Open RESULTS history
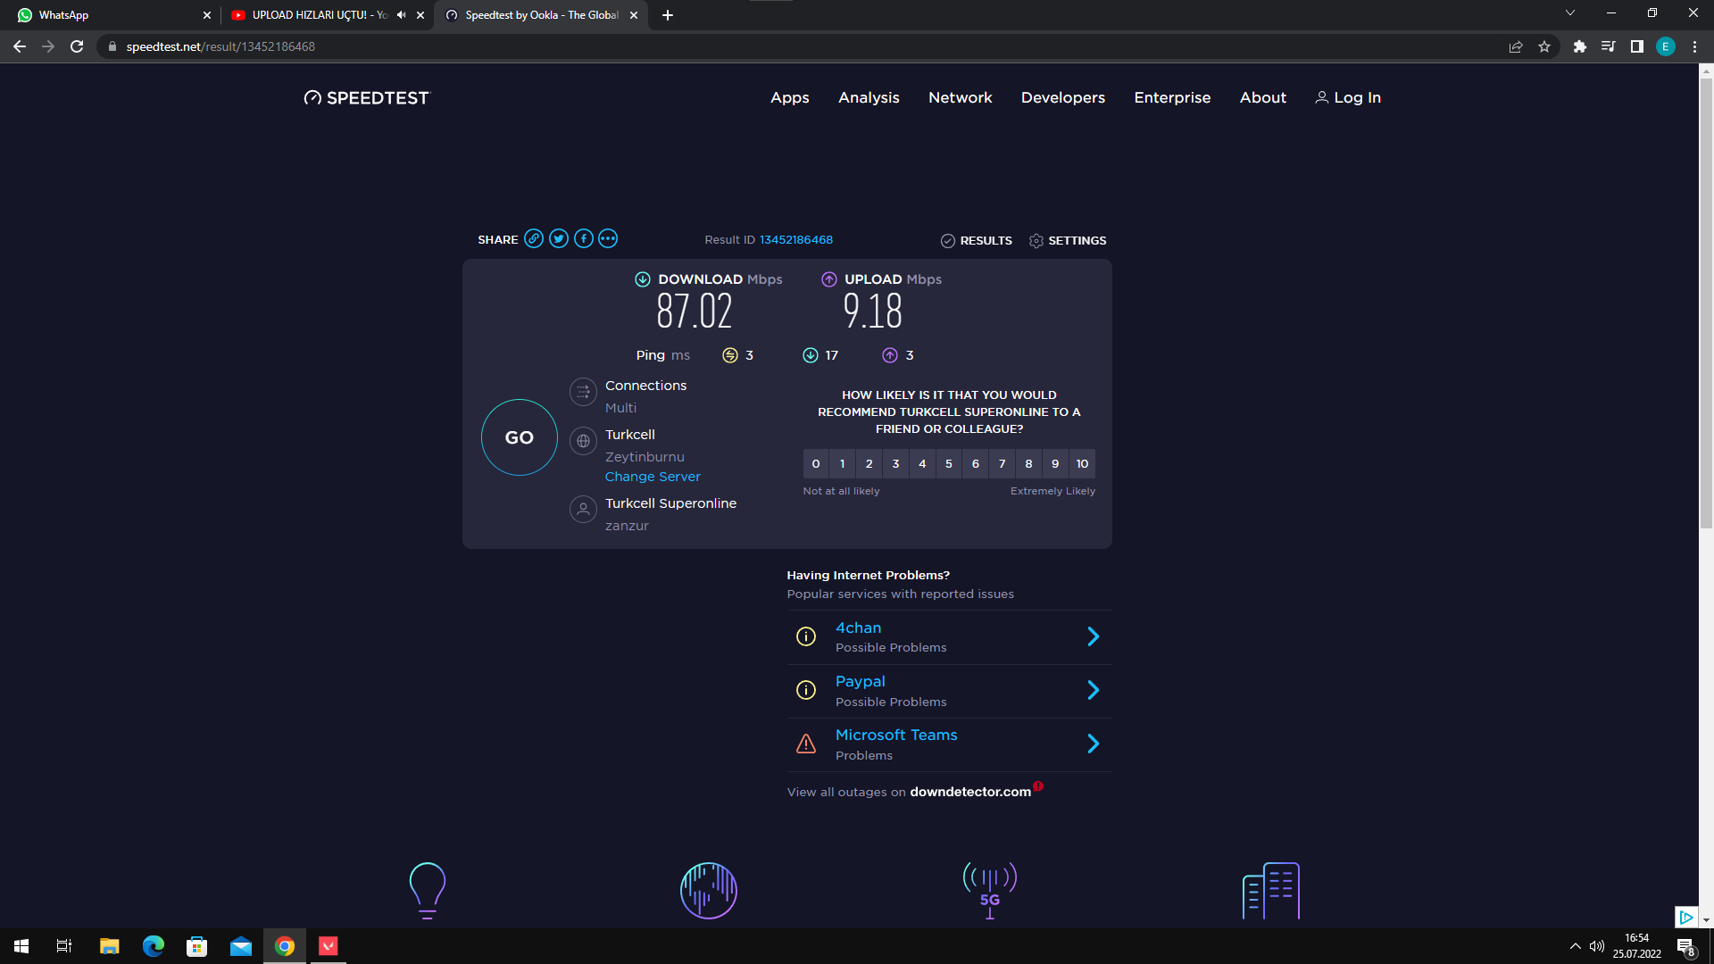This screenshot has width=1714, height=964. click(977, 241)
